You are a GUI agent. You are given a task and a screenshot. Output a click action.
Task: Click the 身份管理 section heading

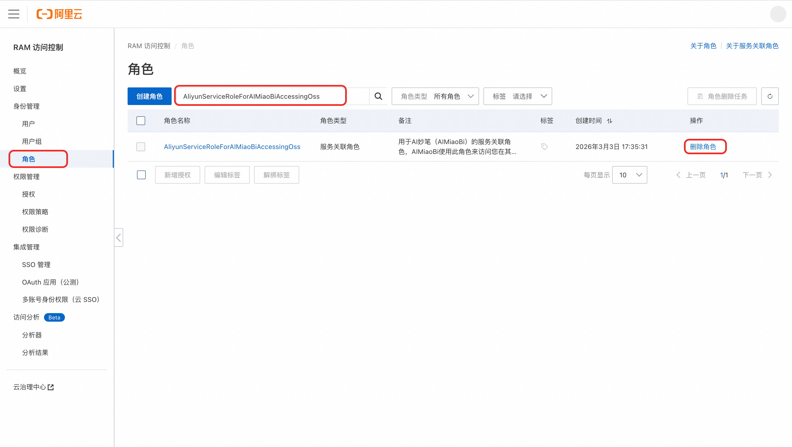[x=26, y=106]
